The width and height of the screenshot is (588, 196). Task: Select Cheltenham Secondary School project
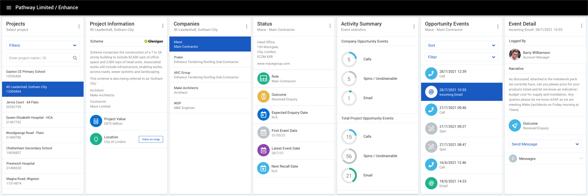click(43, 150)
